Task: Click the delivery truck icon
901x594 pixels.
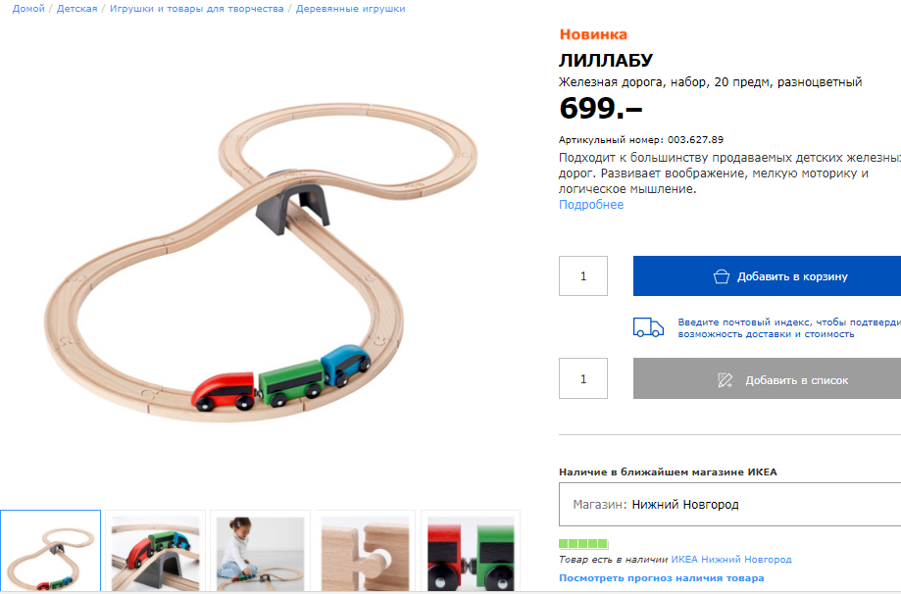Action: 648,327
